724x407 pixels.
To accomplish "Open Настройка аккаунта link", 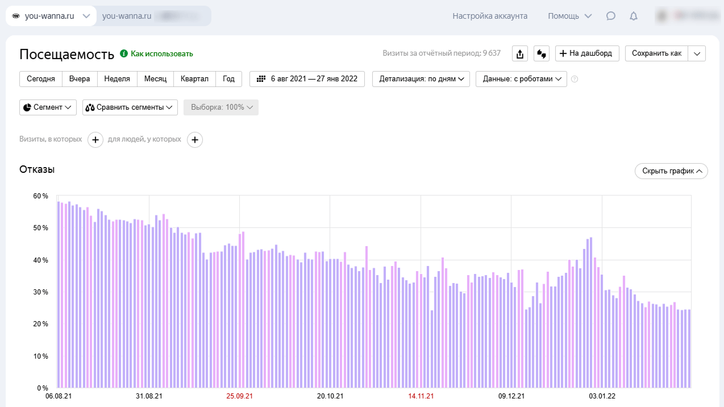I will point(490,16).
